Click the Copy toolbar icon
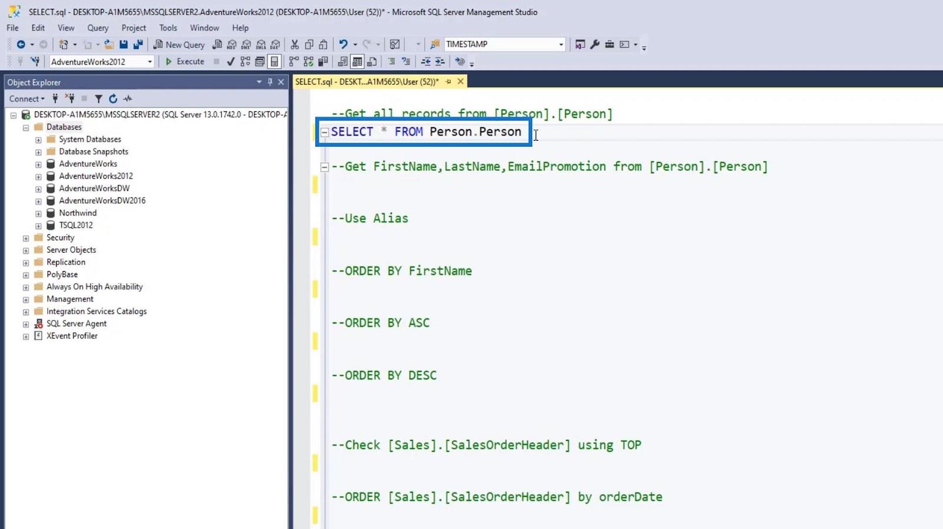This screenshot has height=529, width=943. (309, 44)
